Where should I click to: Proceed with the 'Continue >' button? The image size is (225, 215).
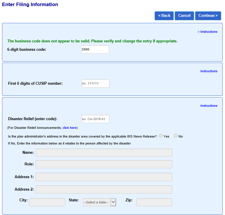208,16
